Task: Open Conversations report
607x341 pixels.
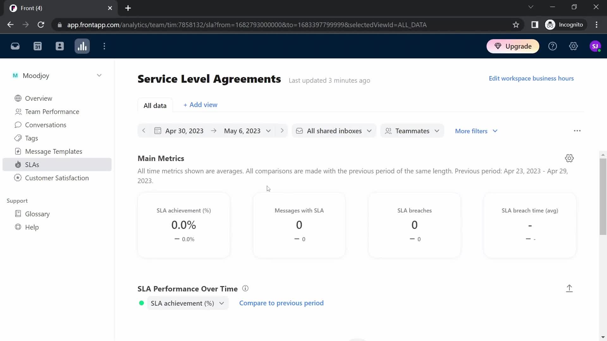Action: [x=46, y=125]
